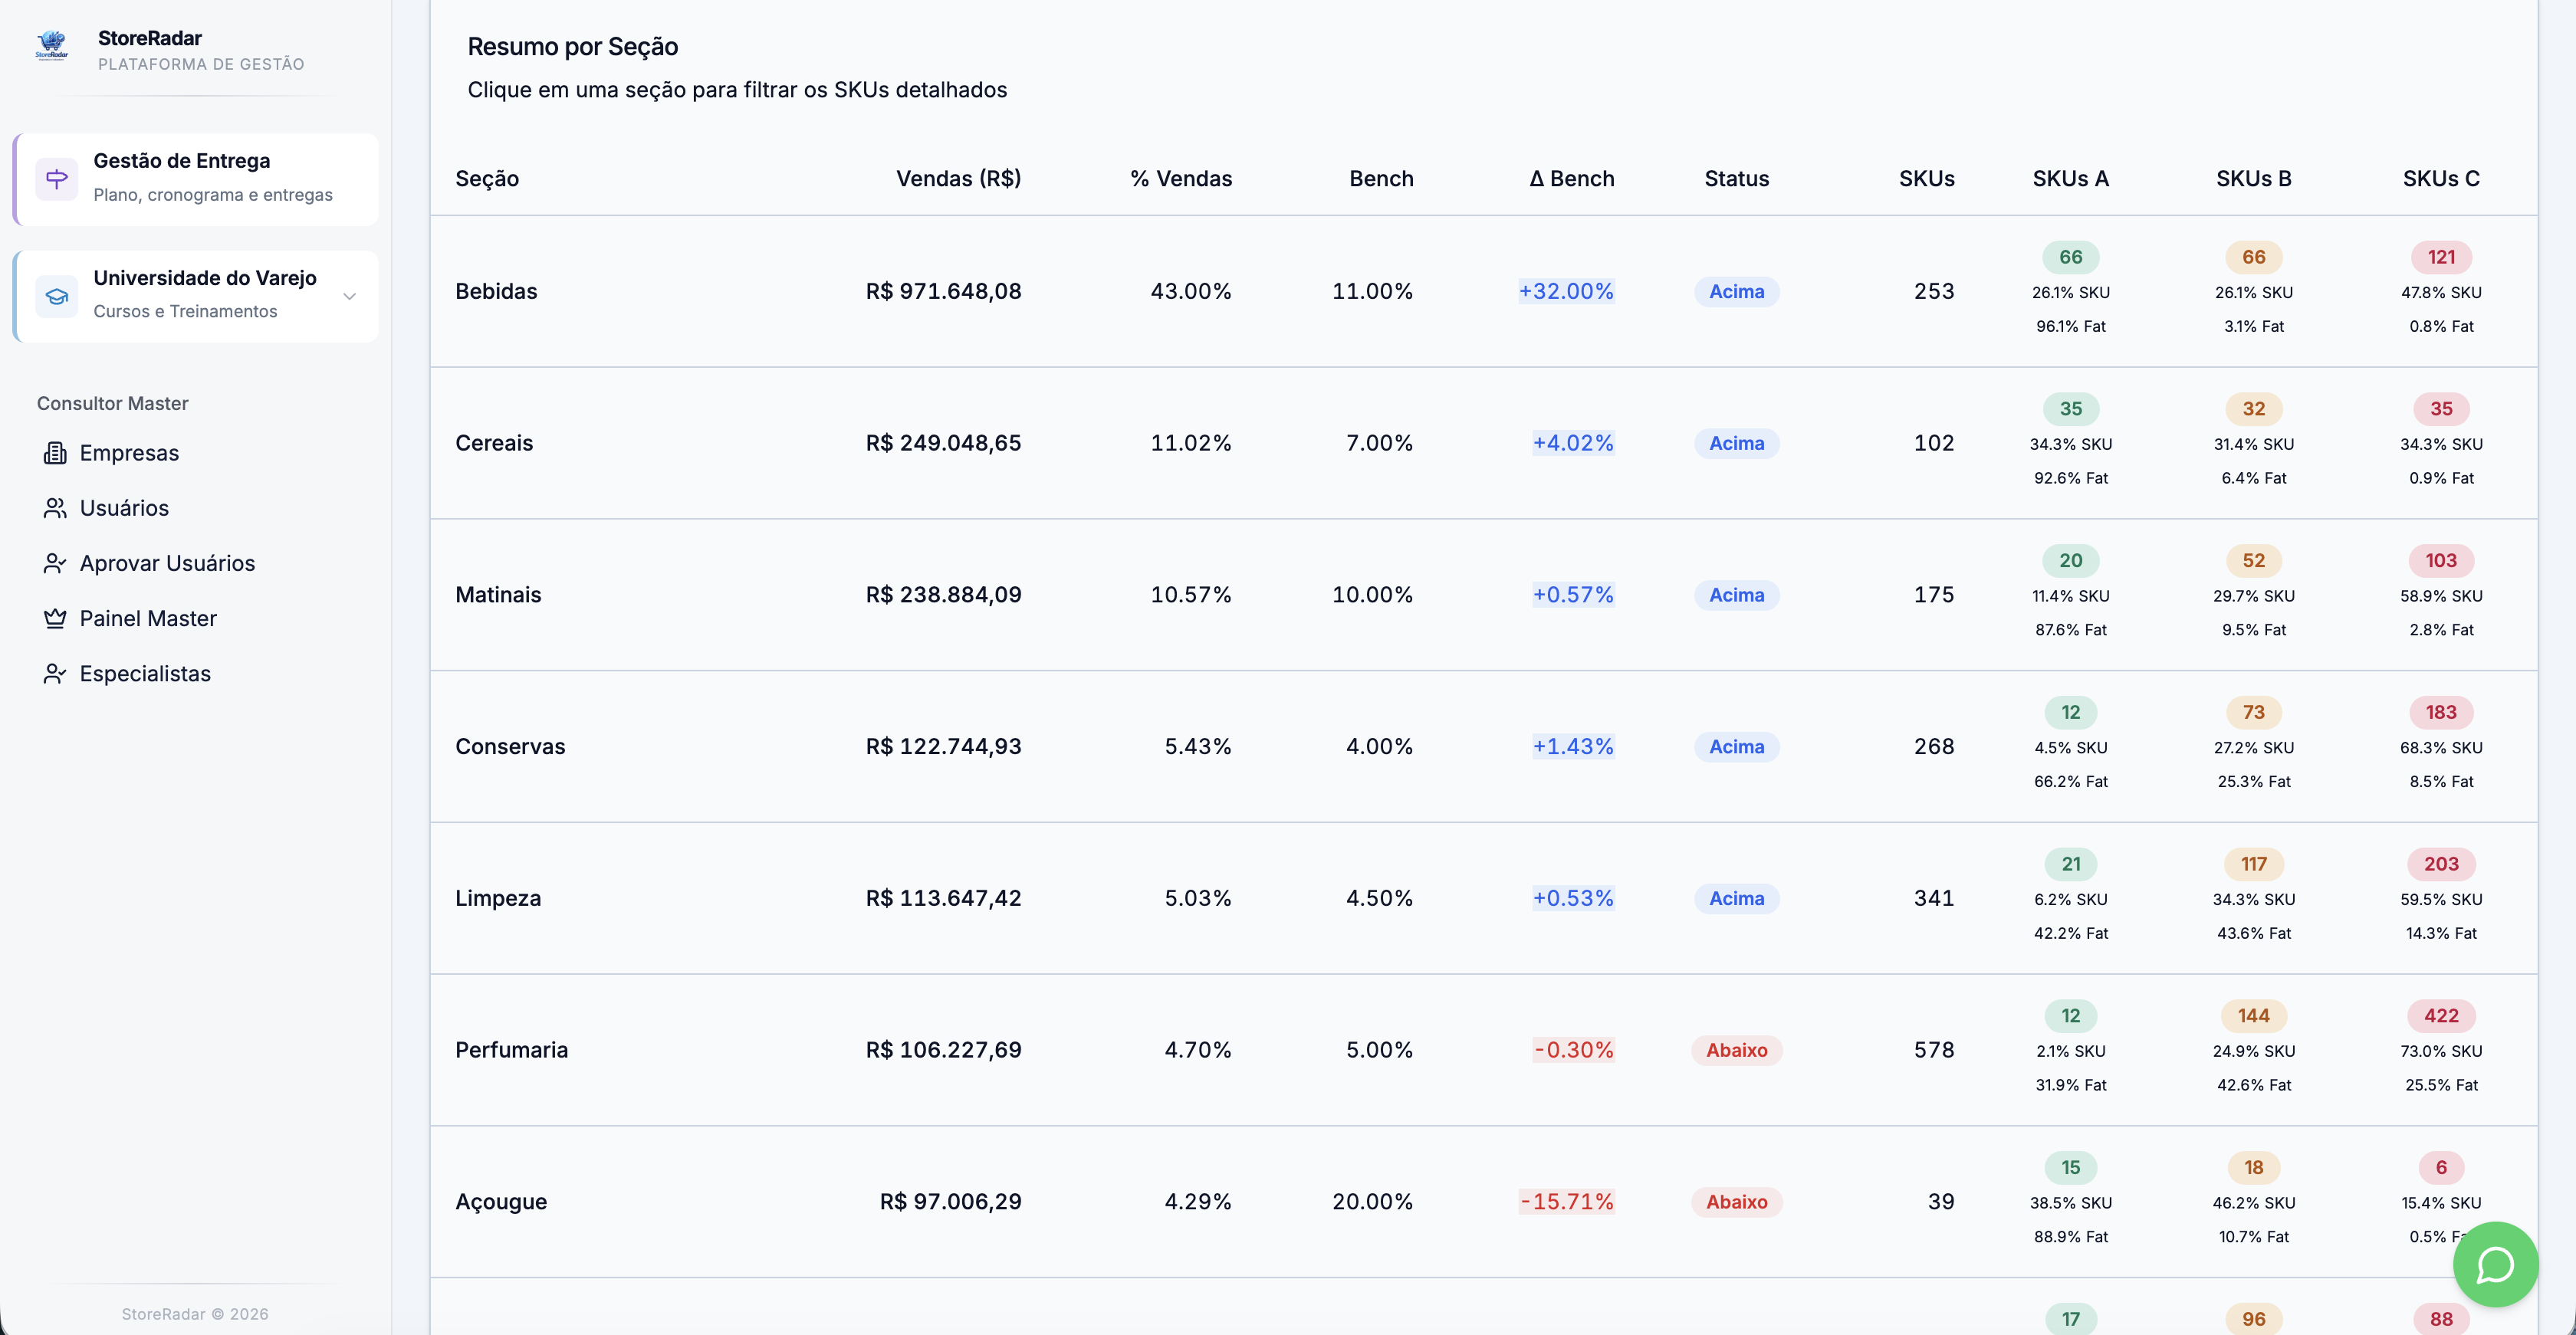The height and width of the screenshot is (1335, 2576).
Task: Click the Status column header
Action: [1736, 179]
